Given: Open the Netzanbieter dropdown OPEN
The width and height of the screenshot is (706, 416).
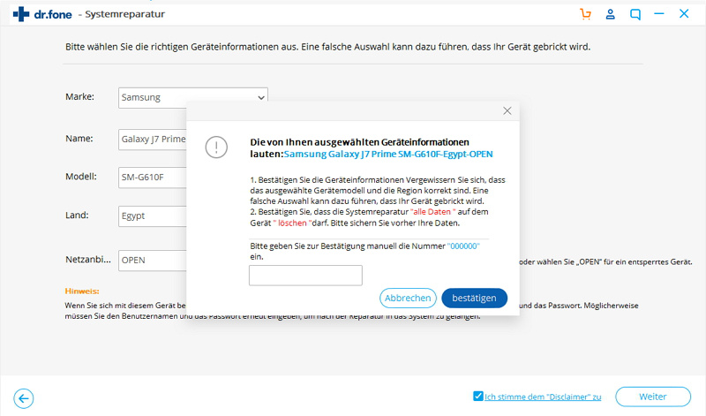Looking at the screenshot, I should pyautogui.click(x=153, y=260).
